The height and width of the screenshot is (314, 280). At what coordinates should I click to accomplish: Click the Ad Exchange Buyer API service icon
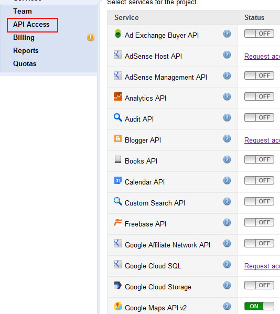(118, 34)
